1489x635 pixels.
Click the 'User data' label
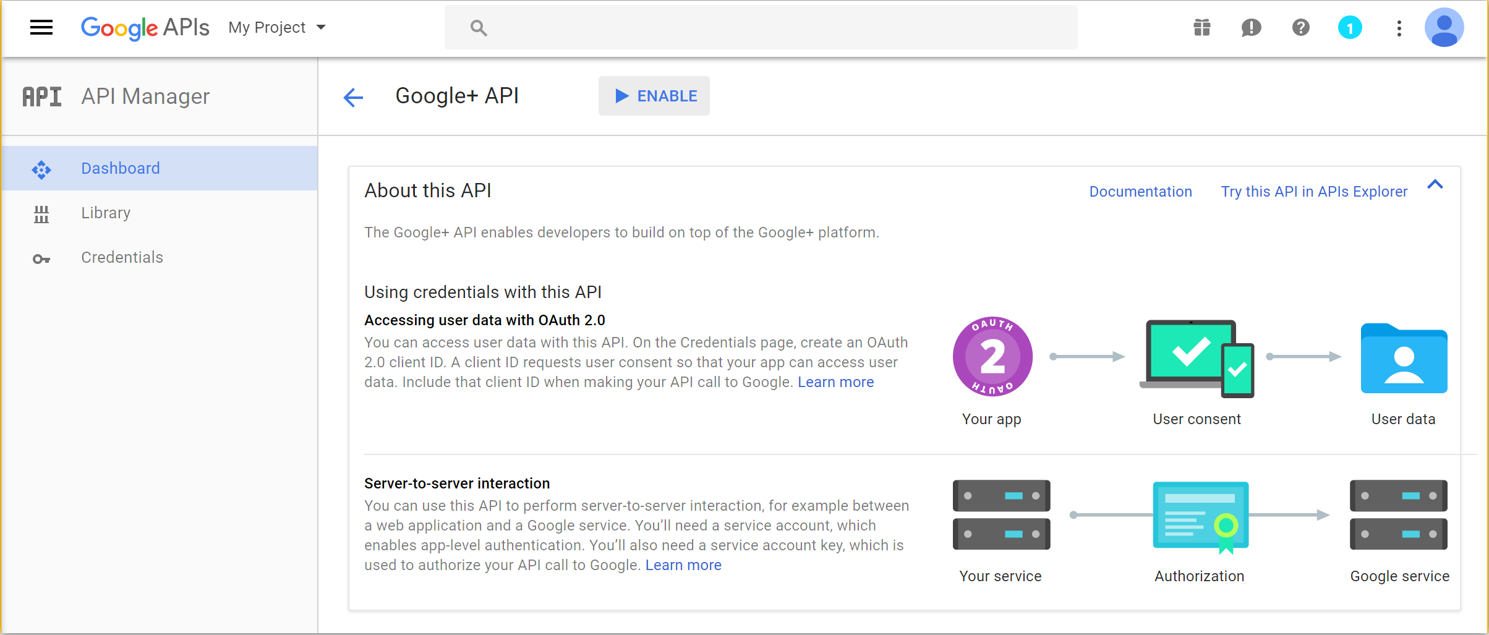[x=1404, y=419]
